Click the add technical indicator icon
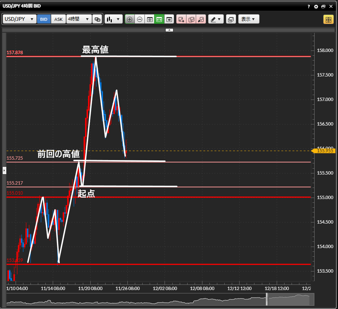This screenshot has height=309, width=338. [x=181, y=19]
